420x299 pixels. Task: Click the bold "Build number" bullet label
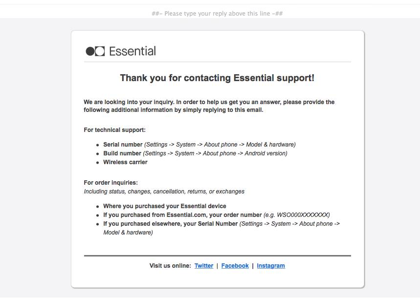tap(122, 153)
